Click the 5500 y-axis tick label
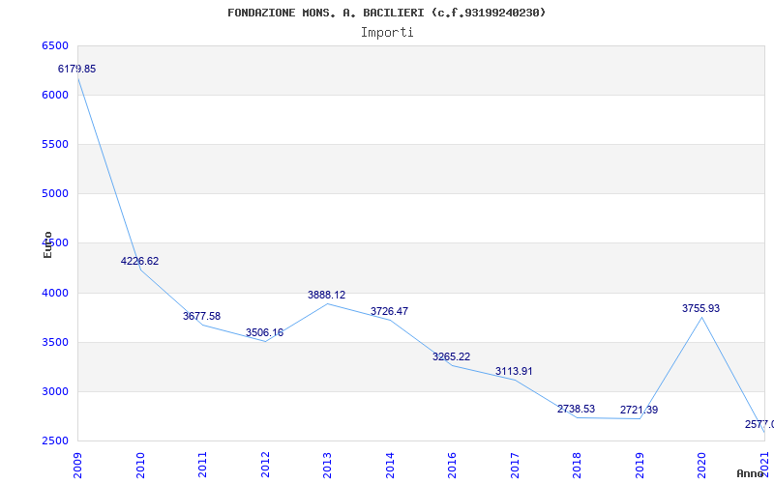 55,144
